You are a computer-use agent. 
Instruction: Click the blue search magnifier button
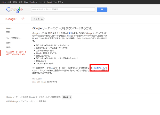coord(102,10)
